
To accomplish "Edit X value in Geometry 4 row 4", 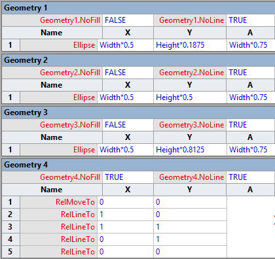I will (126, 239).
